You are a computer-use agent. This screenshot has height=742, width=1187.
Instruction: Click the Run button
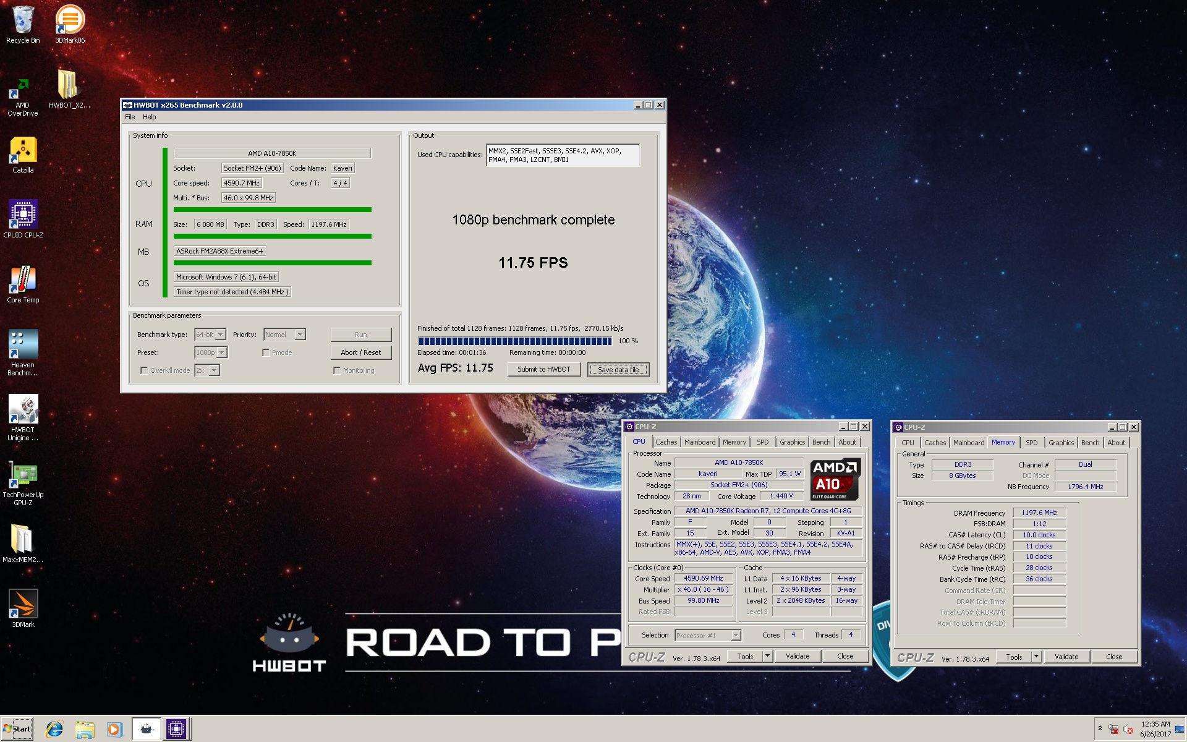click(x=361, y=335)
